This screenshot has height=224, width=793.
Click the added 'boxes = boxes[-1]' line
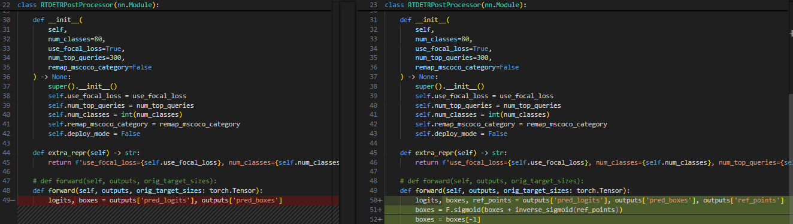pyautogui.click(x=448, y=219)
